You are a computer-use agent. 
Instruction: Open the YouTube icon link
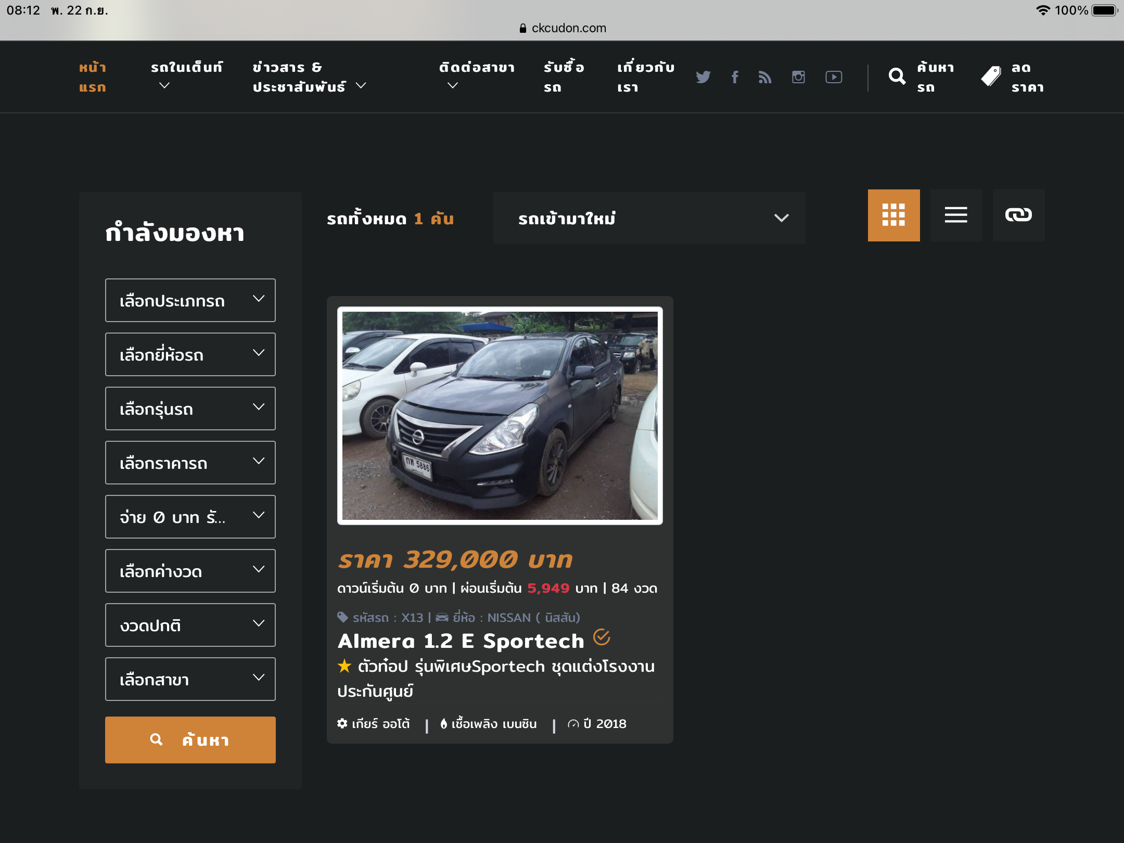click(x=834, y=77)
